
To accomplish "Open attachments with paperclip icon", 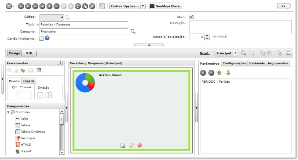I will point(92,6).
